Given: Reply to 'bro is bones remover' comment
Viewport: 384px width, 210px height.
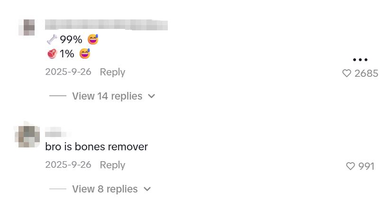Looking at the screenshot, I should (x=112, y=165).
